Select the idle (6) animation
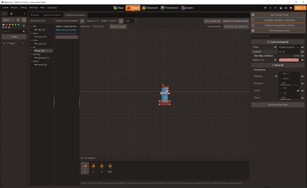 pos(41,30)
